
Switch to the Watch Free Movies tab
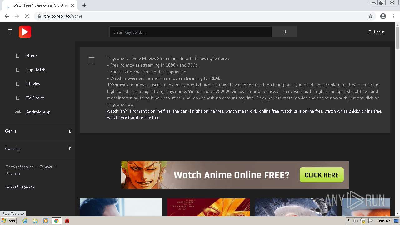40,5
